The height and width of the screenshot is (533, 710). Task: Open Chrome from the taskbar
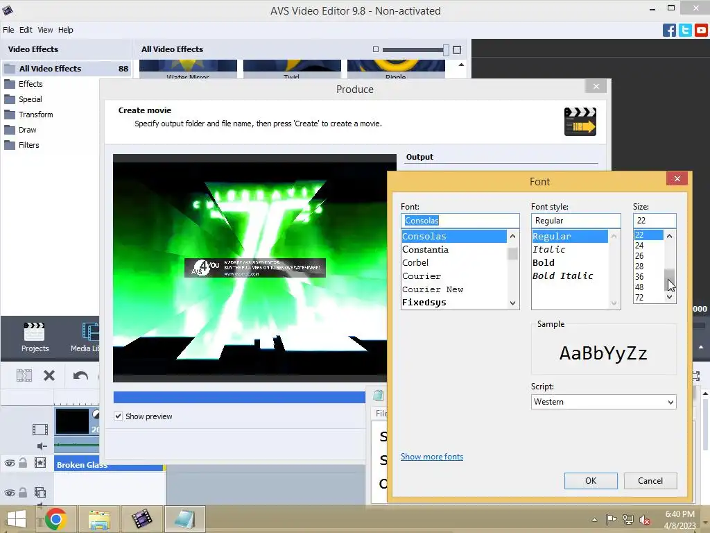tap(55, 519)
